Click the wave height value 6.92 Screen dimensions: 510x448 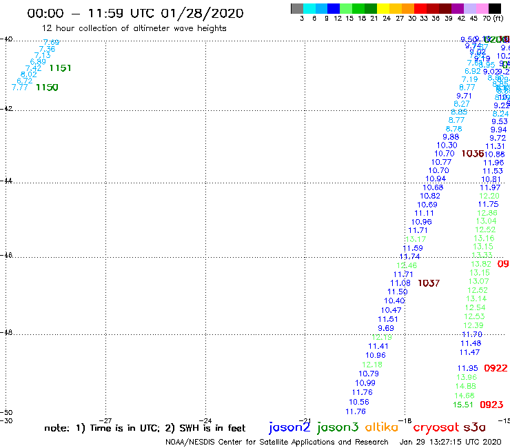[x=472, y=71]
